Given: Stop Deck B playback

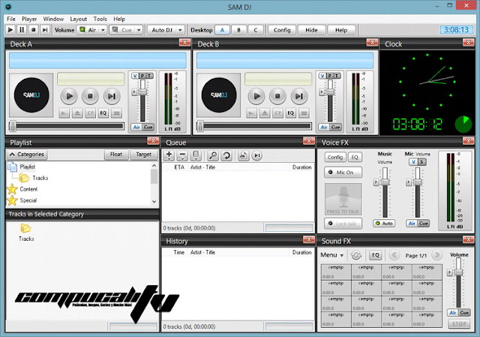Looking at the screenshot, I should pos(277,96).
